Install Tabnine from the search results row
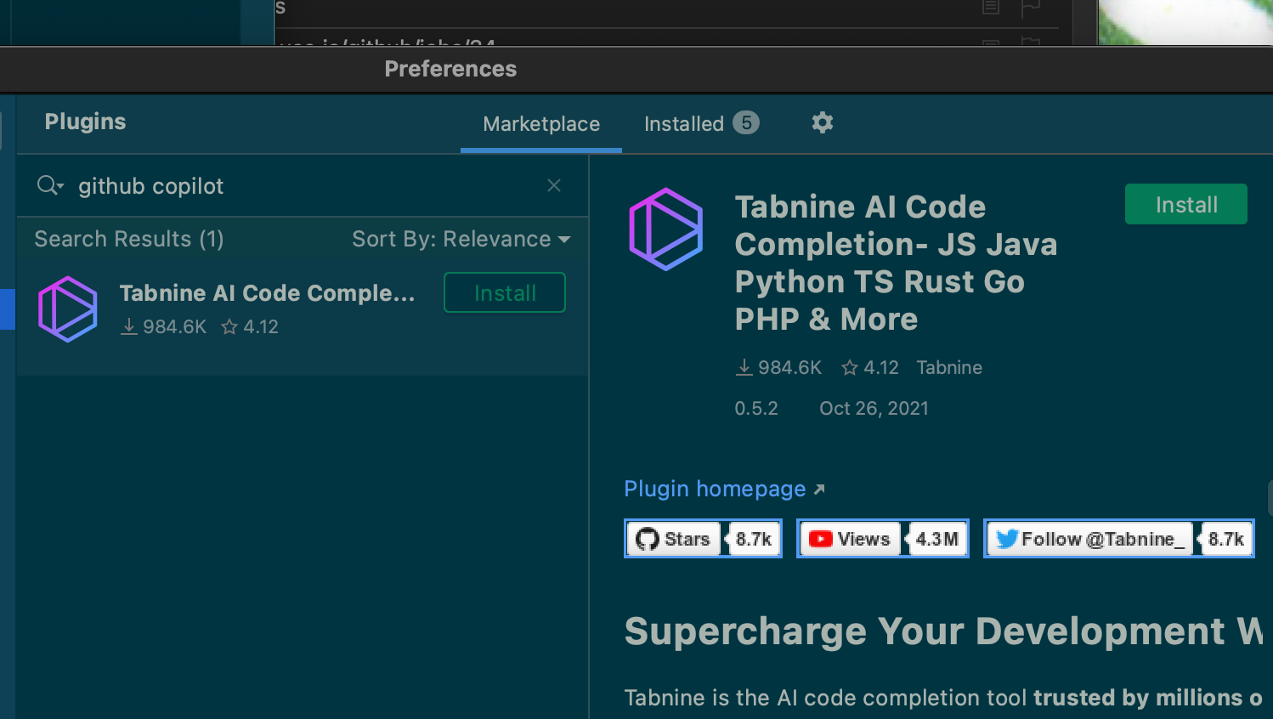Screen dimensions: 1273x719 tap(505, 292)
